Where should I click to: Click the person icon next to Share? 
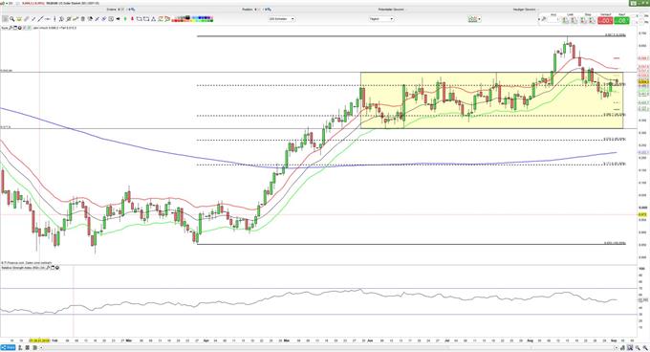(20, 347)
